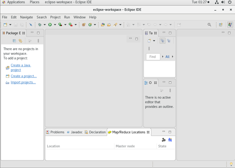The image size is (235, 168).
Task: Expand the Run launch dropdown arrow
Action: coord(55,25)
